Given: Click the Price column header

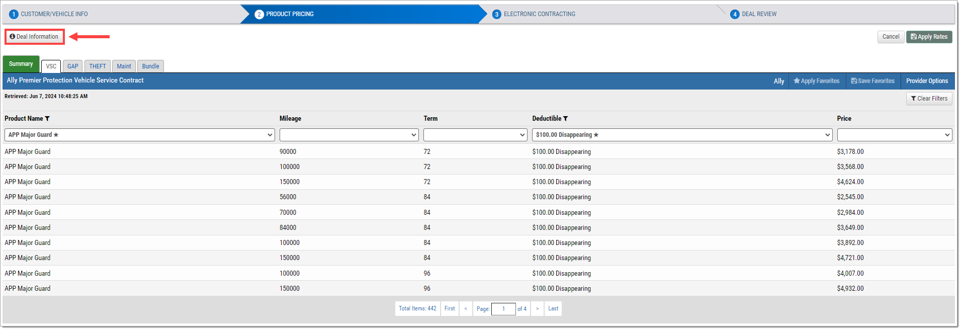Looking at the screenshot, I should [844, 119].
